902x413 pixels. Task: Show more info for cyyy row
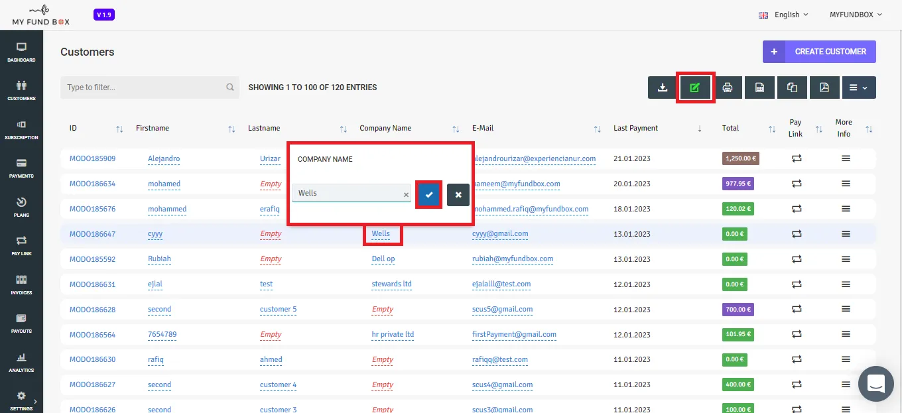[846, 234]
